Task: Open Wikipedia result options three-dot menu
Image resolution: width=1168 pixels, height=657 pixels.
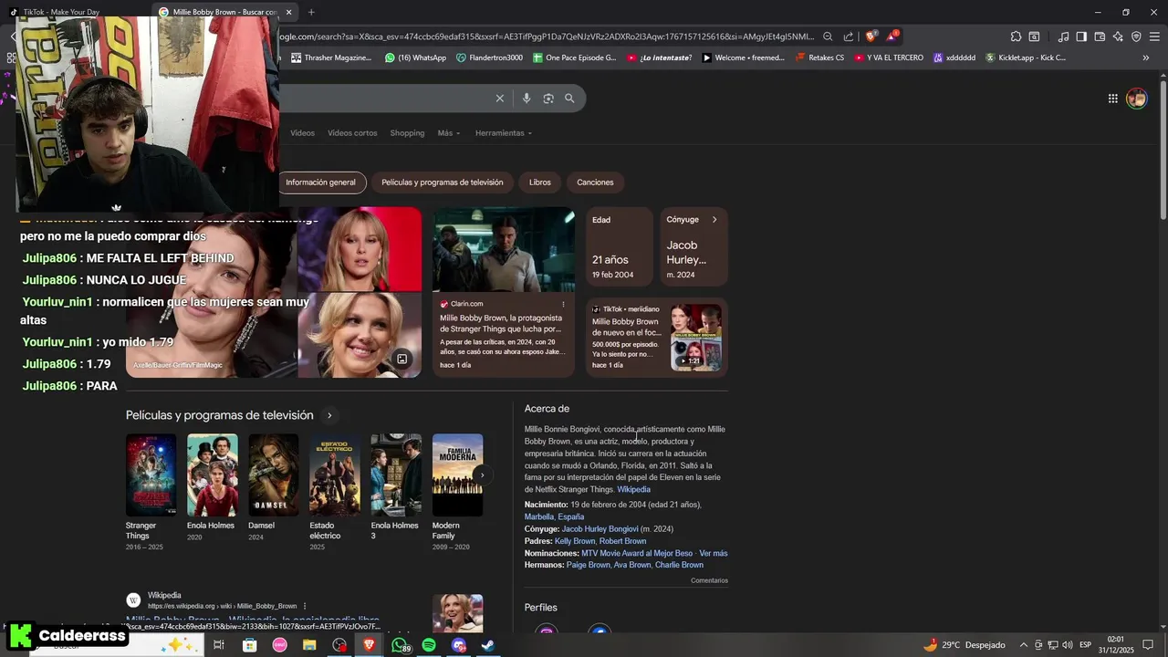Action: click(305, 606)
